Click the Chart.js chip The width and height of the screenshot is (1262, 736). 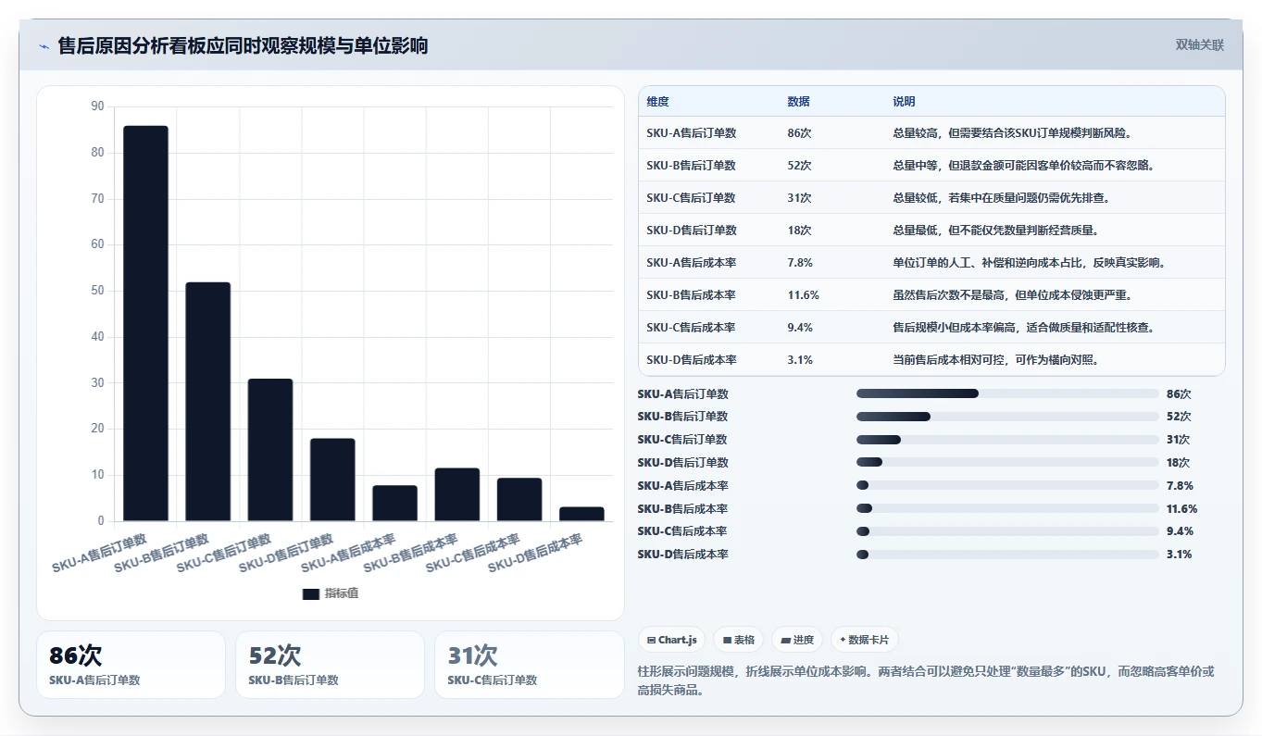click(x=671, y=640)
